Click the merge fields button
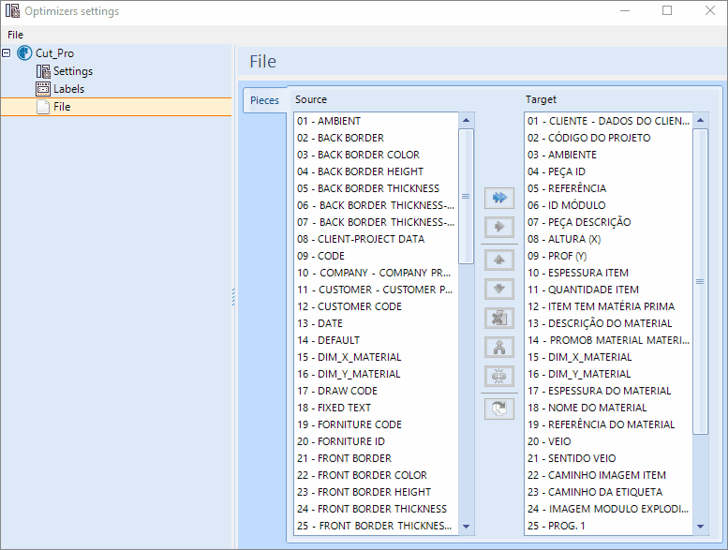The height and width of the screenshot is (550, 728). click(x=499, y=348)
